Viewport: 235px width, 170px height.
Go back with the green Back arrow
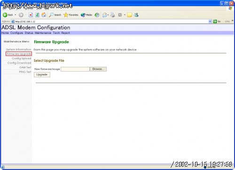point(8,15)
